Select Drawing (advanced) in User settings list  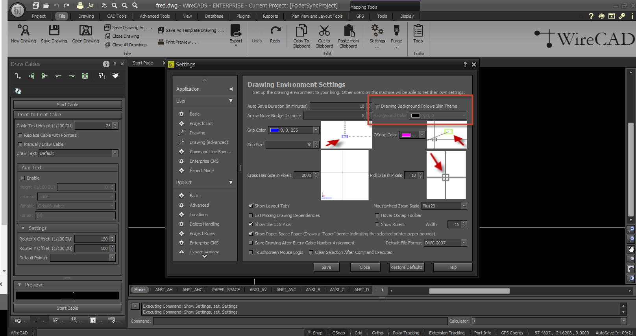[209, 142]
